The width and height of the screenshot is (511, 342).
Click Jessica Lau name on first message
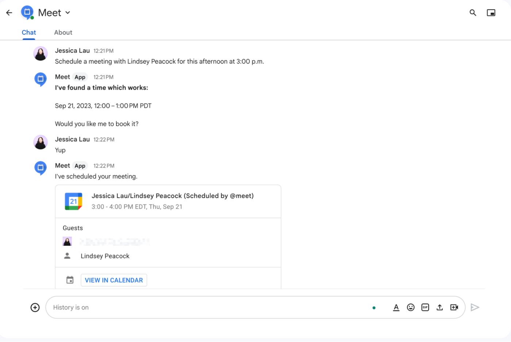[72, 51]
